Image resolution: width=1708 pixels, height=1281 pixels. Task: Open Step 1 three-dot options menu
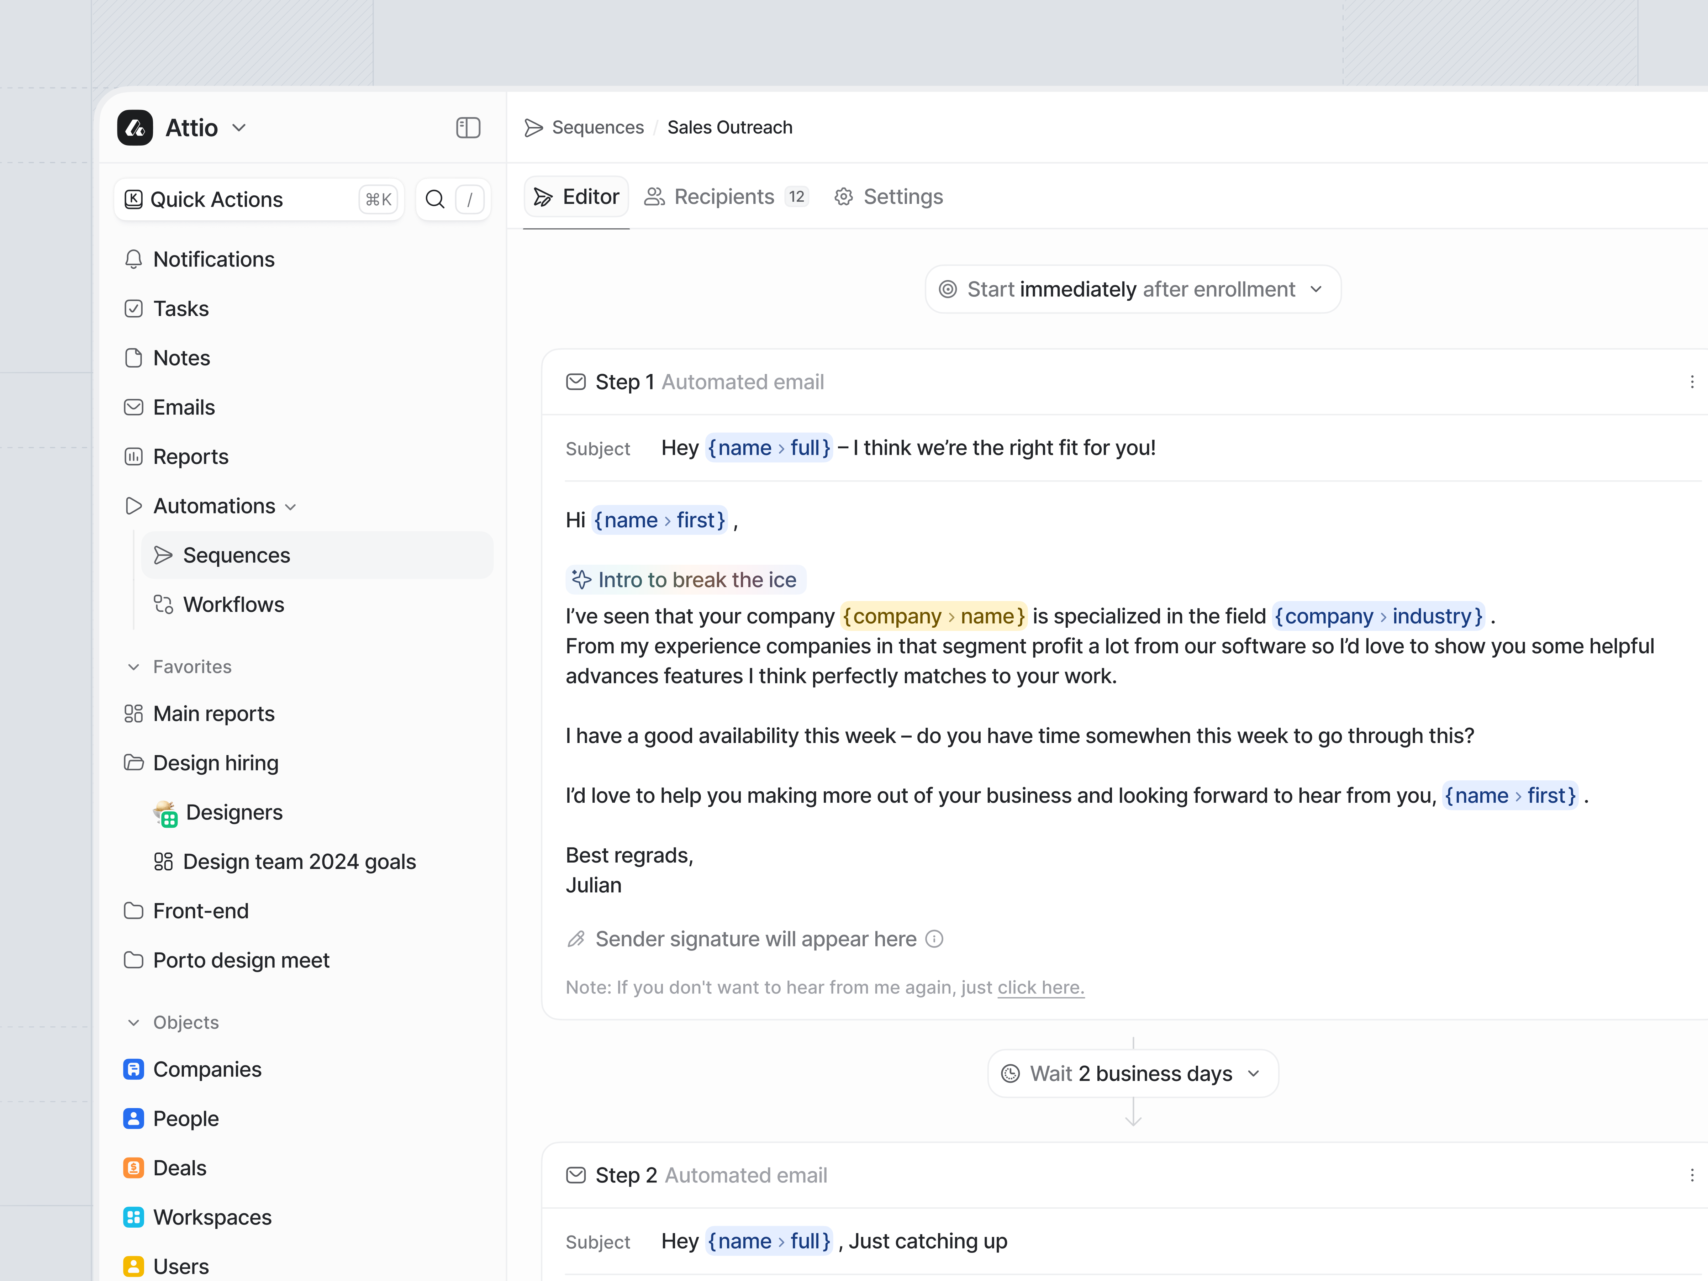pyautogui.click(x=1692, y=382)
